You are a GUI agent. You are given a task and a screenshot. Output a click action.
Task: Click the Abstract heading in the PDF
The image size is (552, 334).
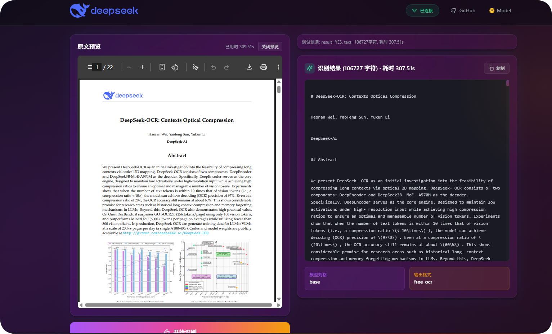(x=177, y=156)
